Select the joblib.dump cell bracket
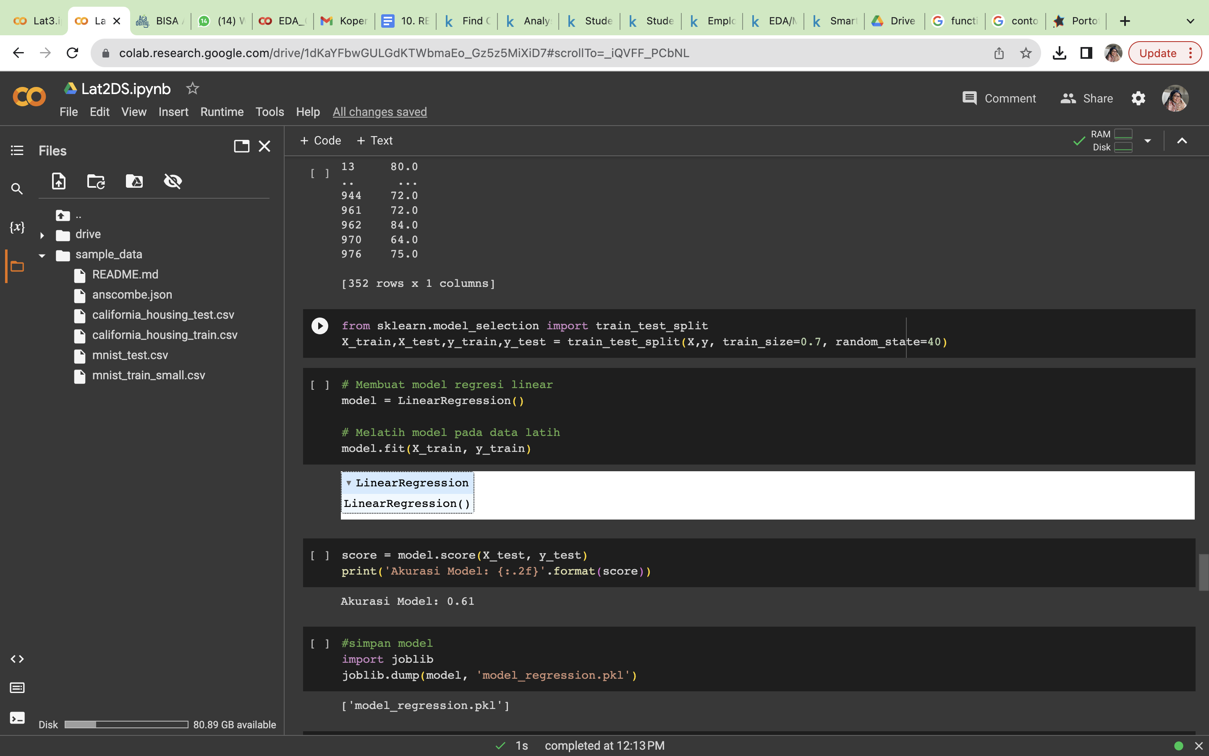 [320, 643]
